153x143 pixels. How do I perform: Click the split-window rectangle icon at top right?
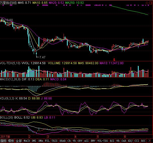[x=151, y=3]
